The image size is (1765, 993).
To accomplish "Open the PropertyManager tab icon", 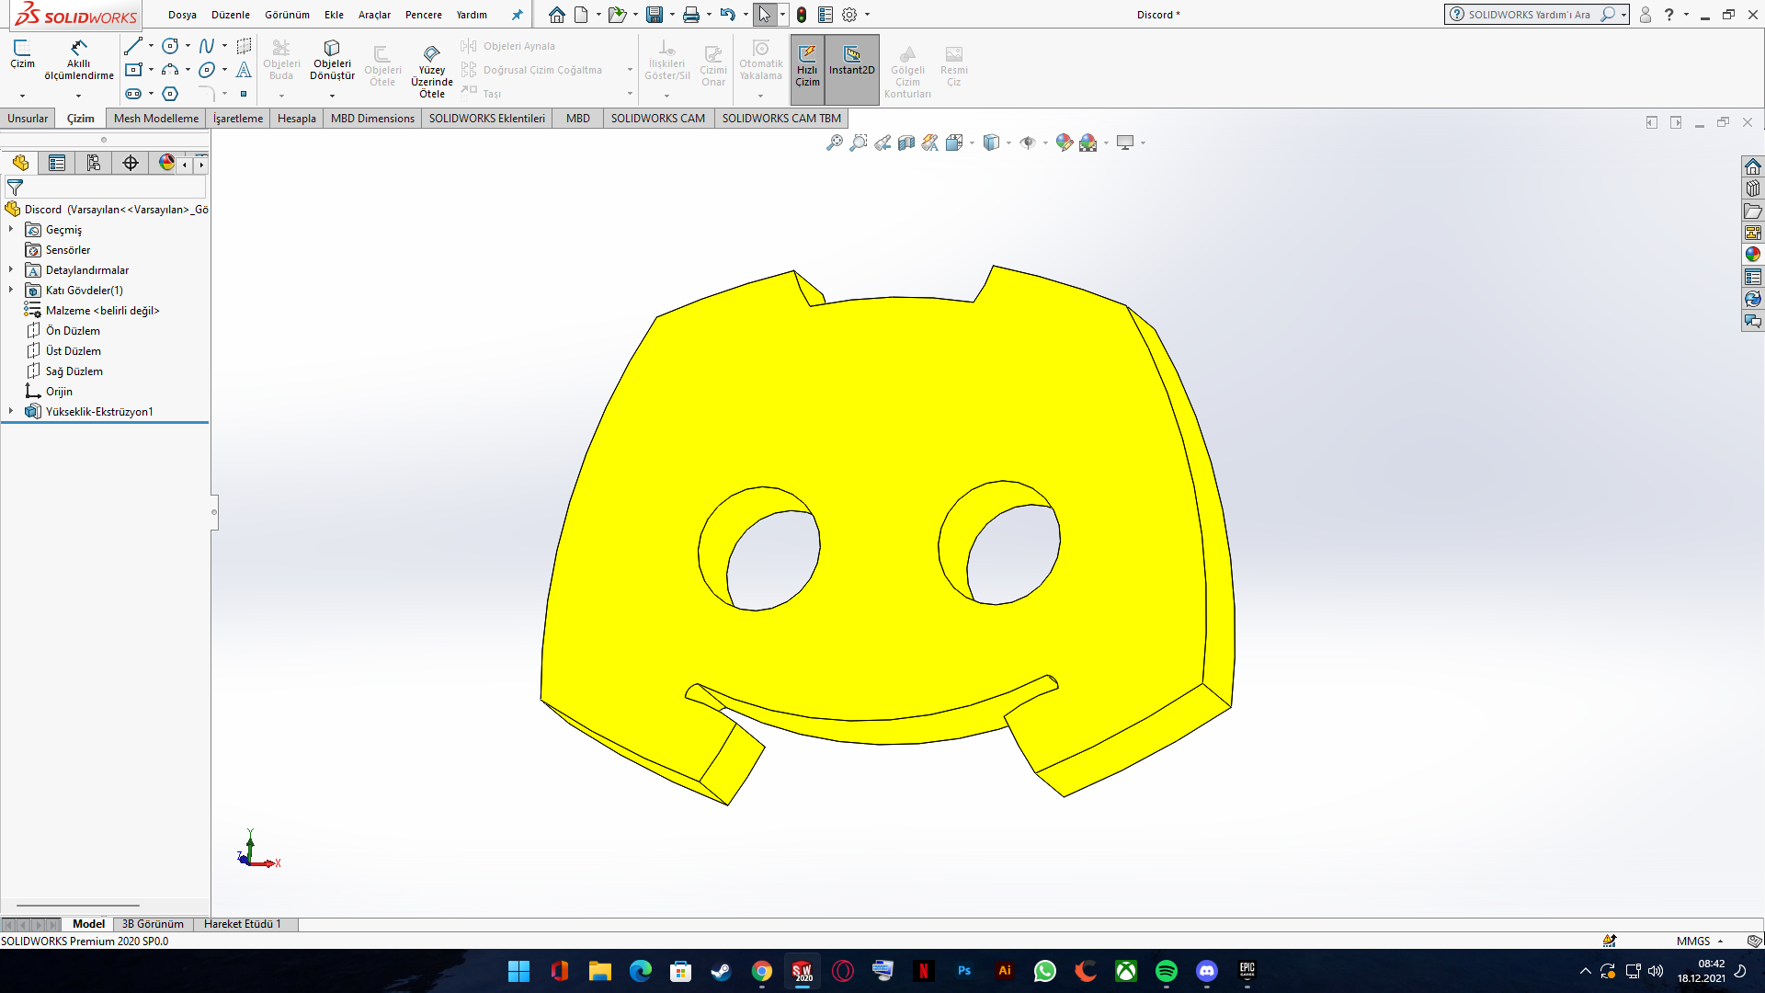I will 57,163.
